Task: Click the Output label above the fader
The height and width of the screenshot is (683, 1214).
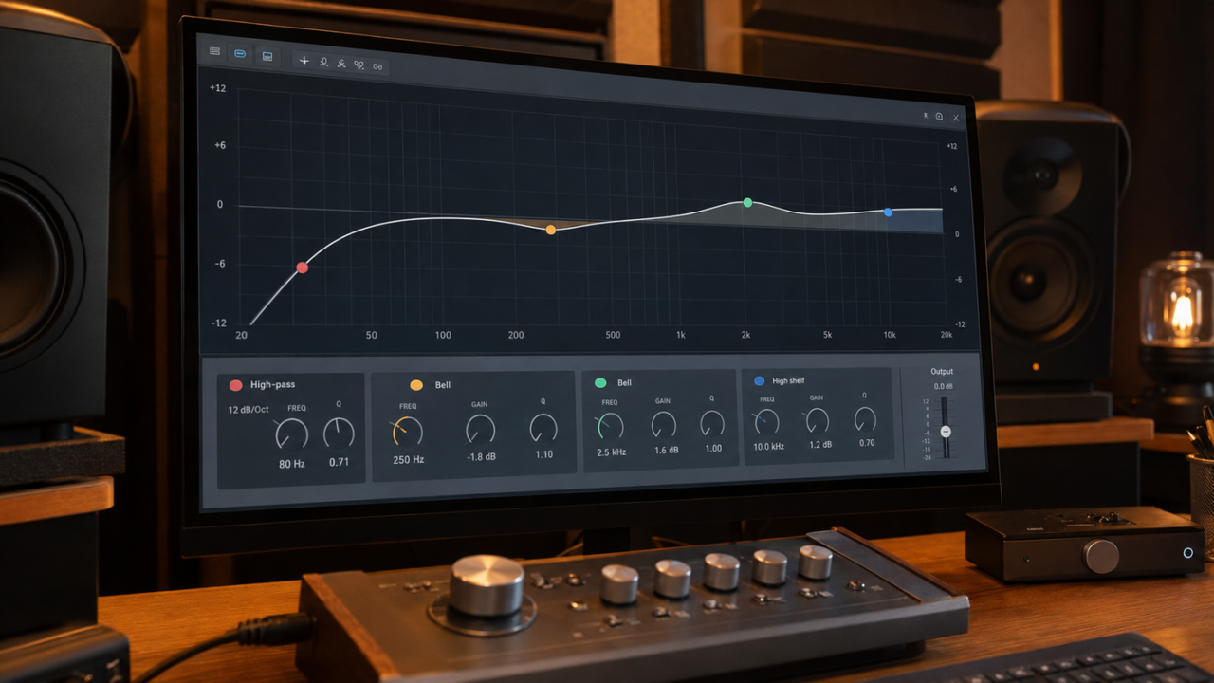Action: click(942, 372)
